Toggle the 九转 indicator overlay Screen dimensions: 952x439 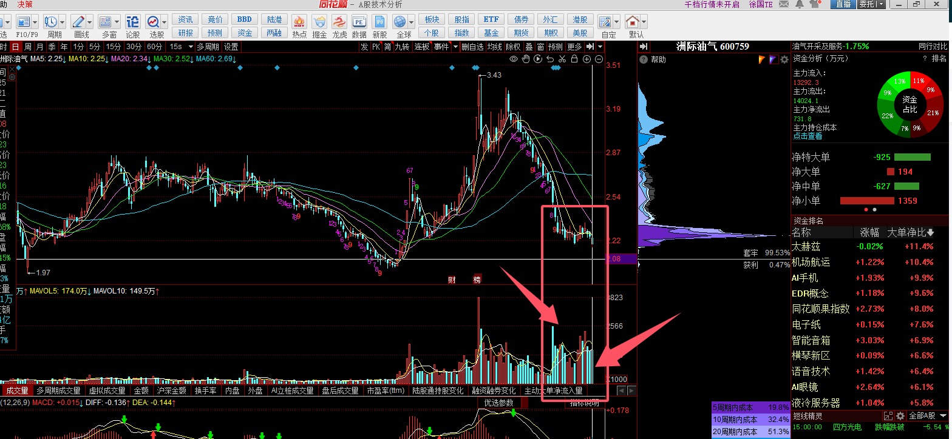[403, 47]
